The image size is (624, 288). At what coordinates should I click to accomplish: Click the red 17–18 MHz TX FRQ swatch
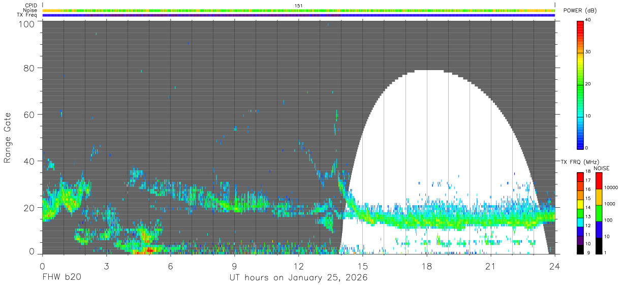coord(581,177)
